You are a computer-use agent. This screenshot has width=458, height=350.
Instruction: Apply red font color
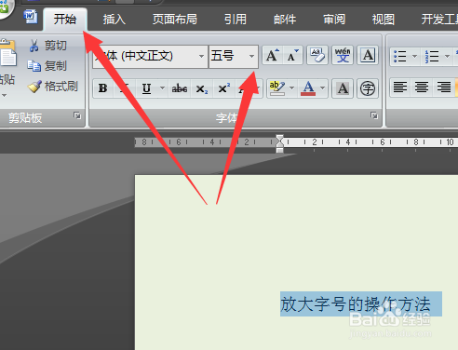(x=308, y=88)
